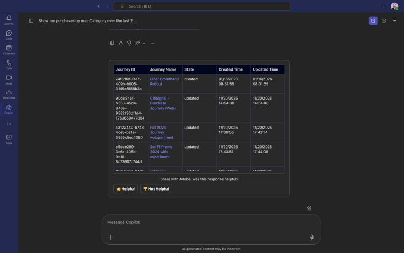Viewport: 404px width, 253px height.
Task: Open more options in chat header
Action: point(394,20)
